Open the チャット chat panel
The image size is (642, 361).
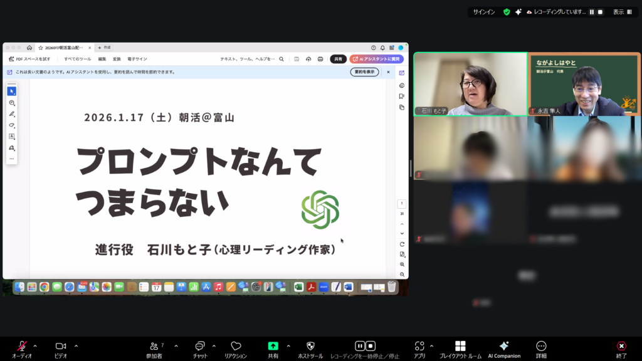pyautogui.click(x=200, y=346)
